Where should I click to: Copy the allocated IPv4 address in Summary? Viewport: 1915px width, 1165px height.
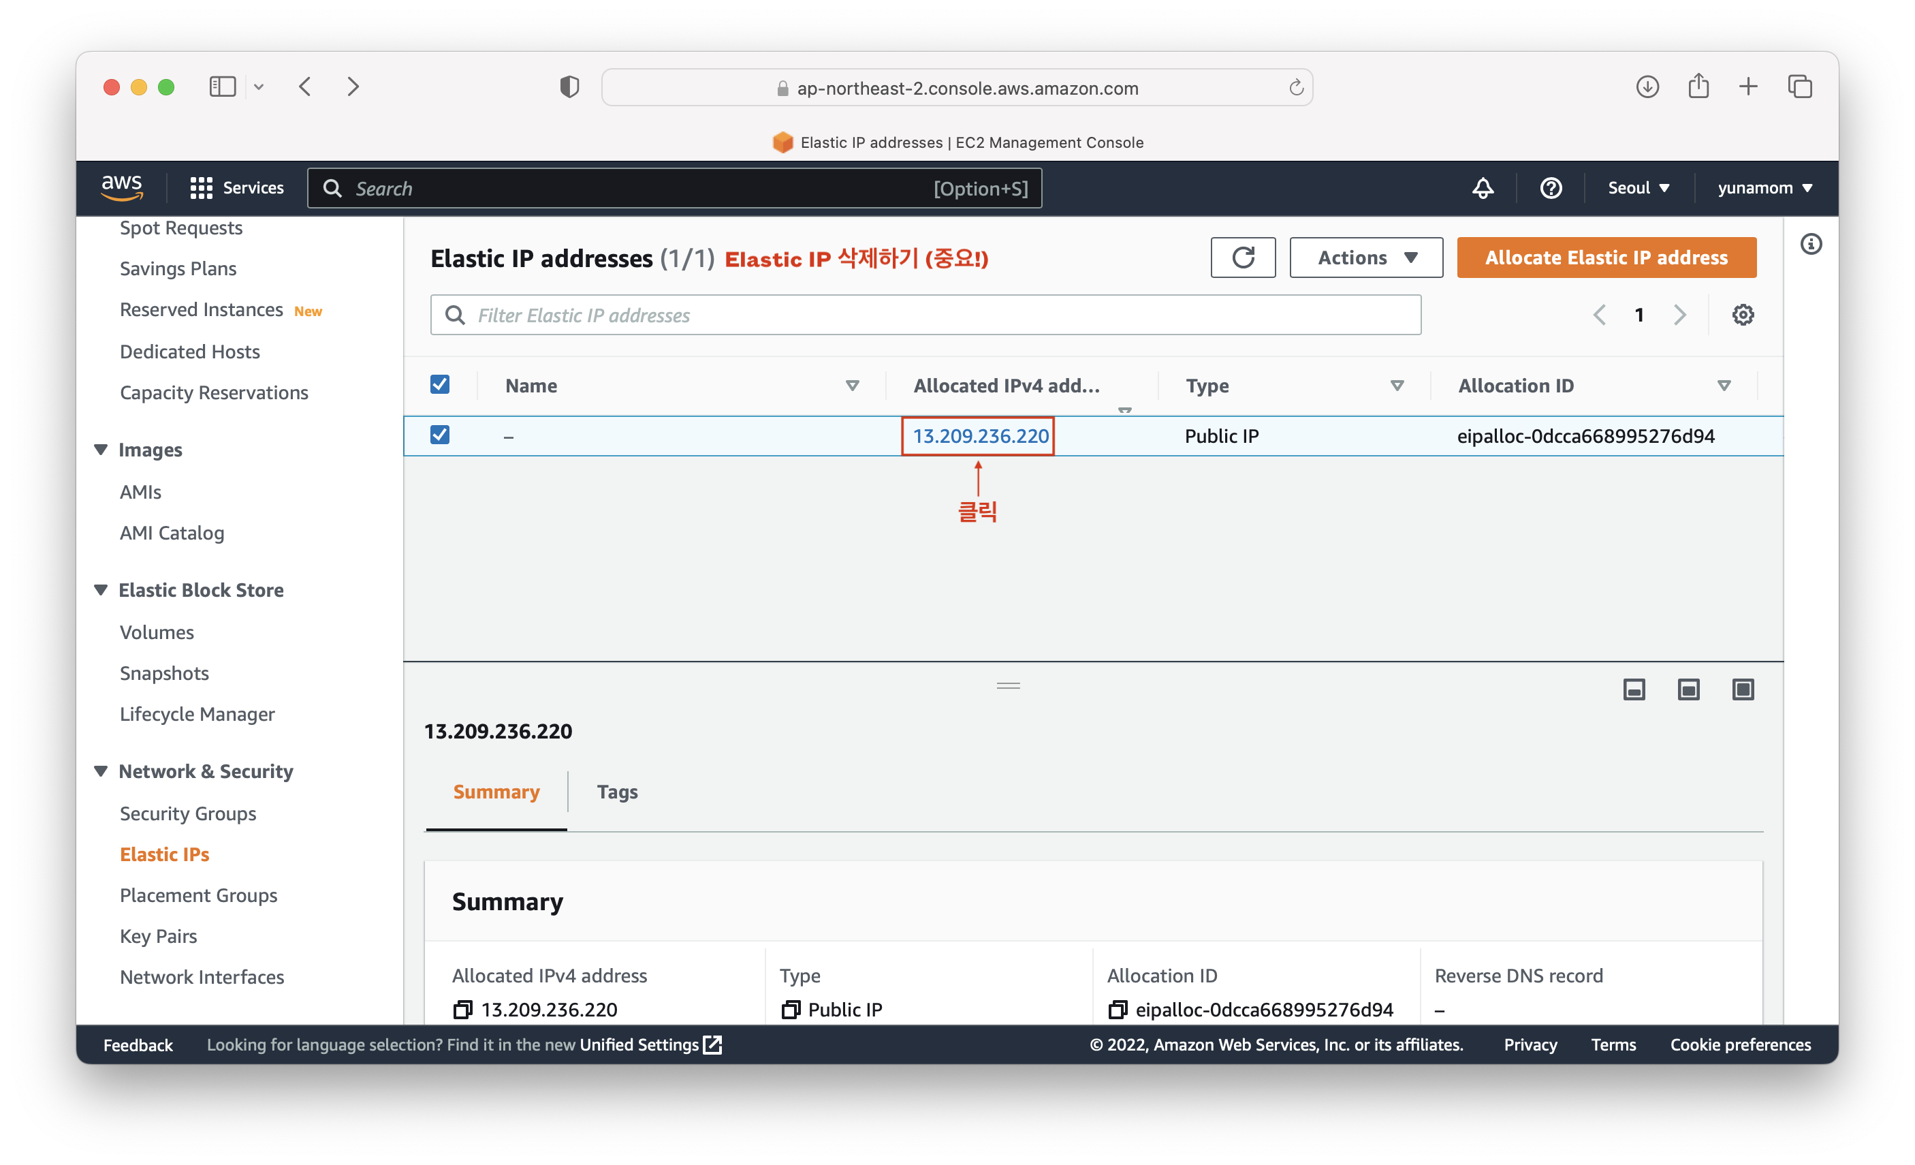(x=462, y=1010)
